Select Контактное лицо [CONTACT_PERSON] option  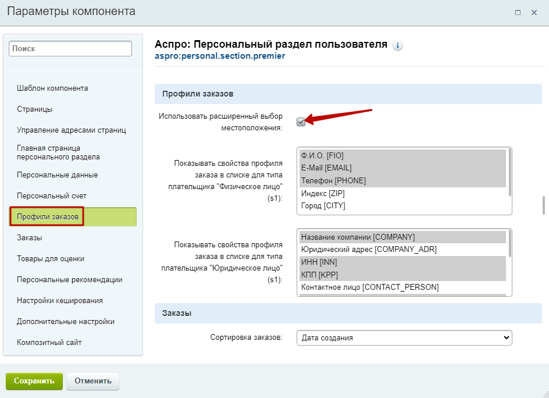point(402,287)
